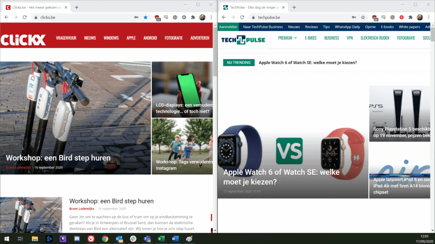Screen dimensions: 435x244
Task: Launch Discord from the taskbar
Action: coord(77,239)
